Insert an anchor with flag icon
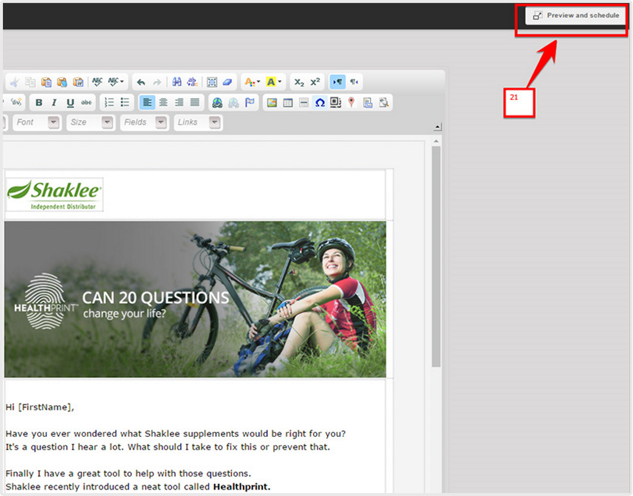This screenshot has height=496, width=633. [250, 103]
